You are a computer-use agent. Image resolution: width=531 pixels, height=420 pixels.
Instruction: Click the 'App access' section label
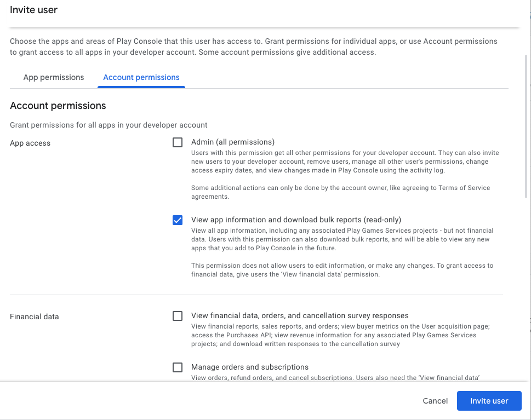click(x=30, y=143)
